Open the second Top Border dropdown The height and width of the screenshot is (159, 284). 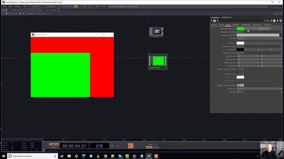[271, 66]
